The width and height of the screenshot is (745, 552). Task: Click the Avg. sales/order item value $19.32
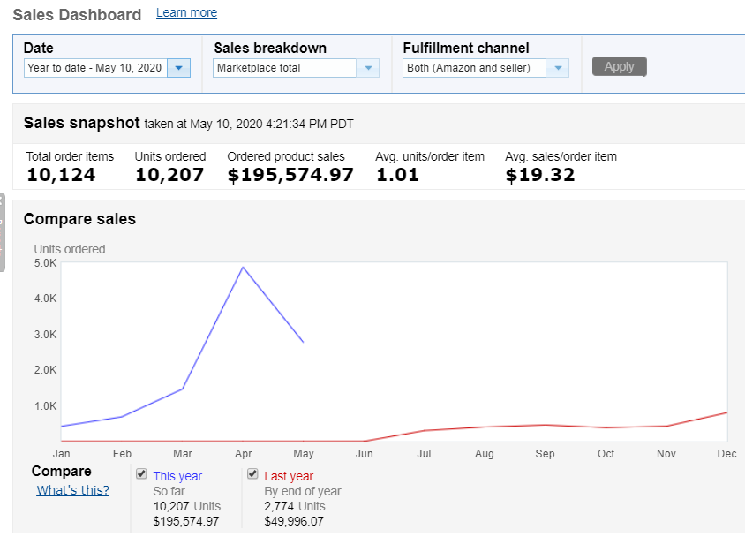[539, 175]
